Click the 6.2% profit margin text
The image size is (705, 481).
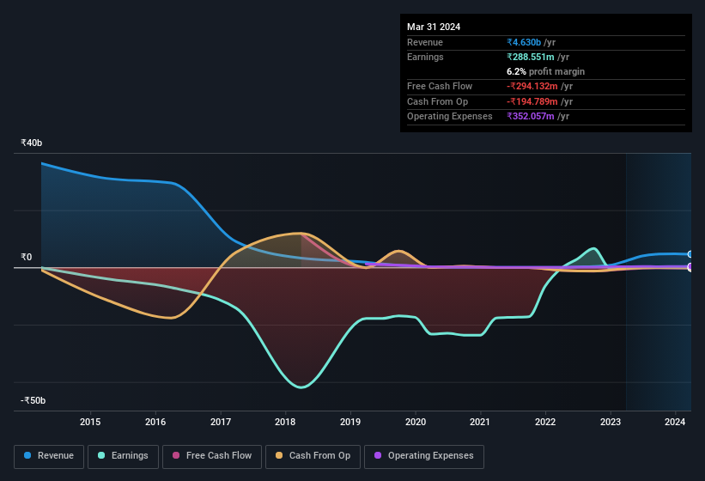546,72
